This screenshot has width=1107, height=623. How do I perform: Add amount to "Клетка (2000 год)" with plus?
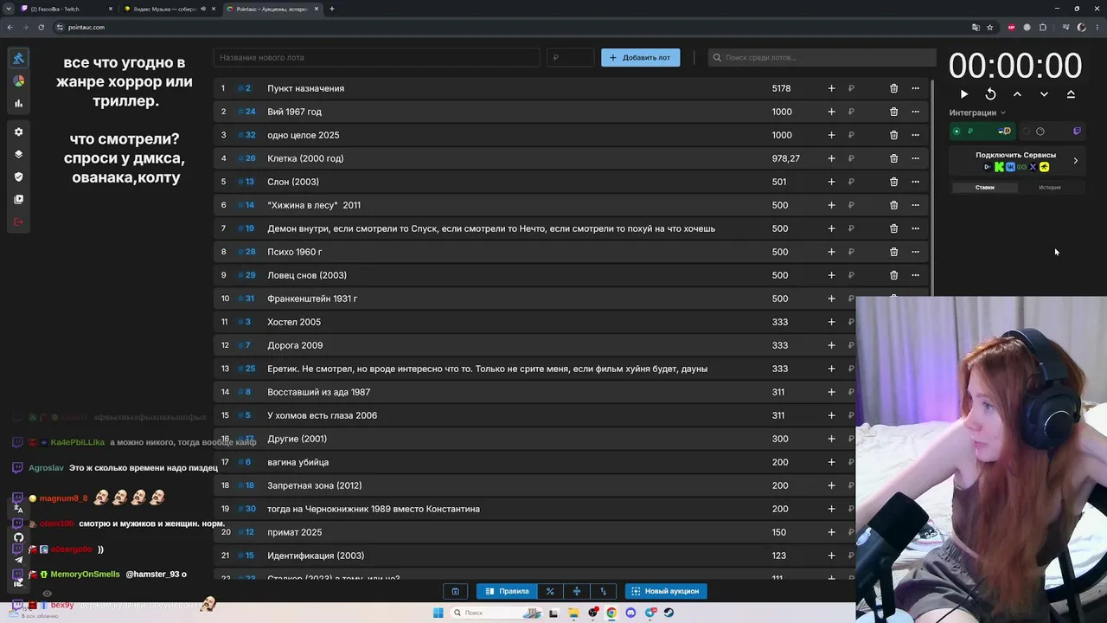pyautogui.click(x=831, y=158)
